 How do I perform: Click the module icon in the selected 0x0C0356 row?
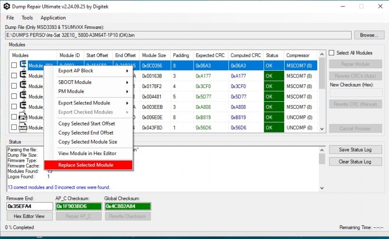point(23,64)
